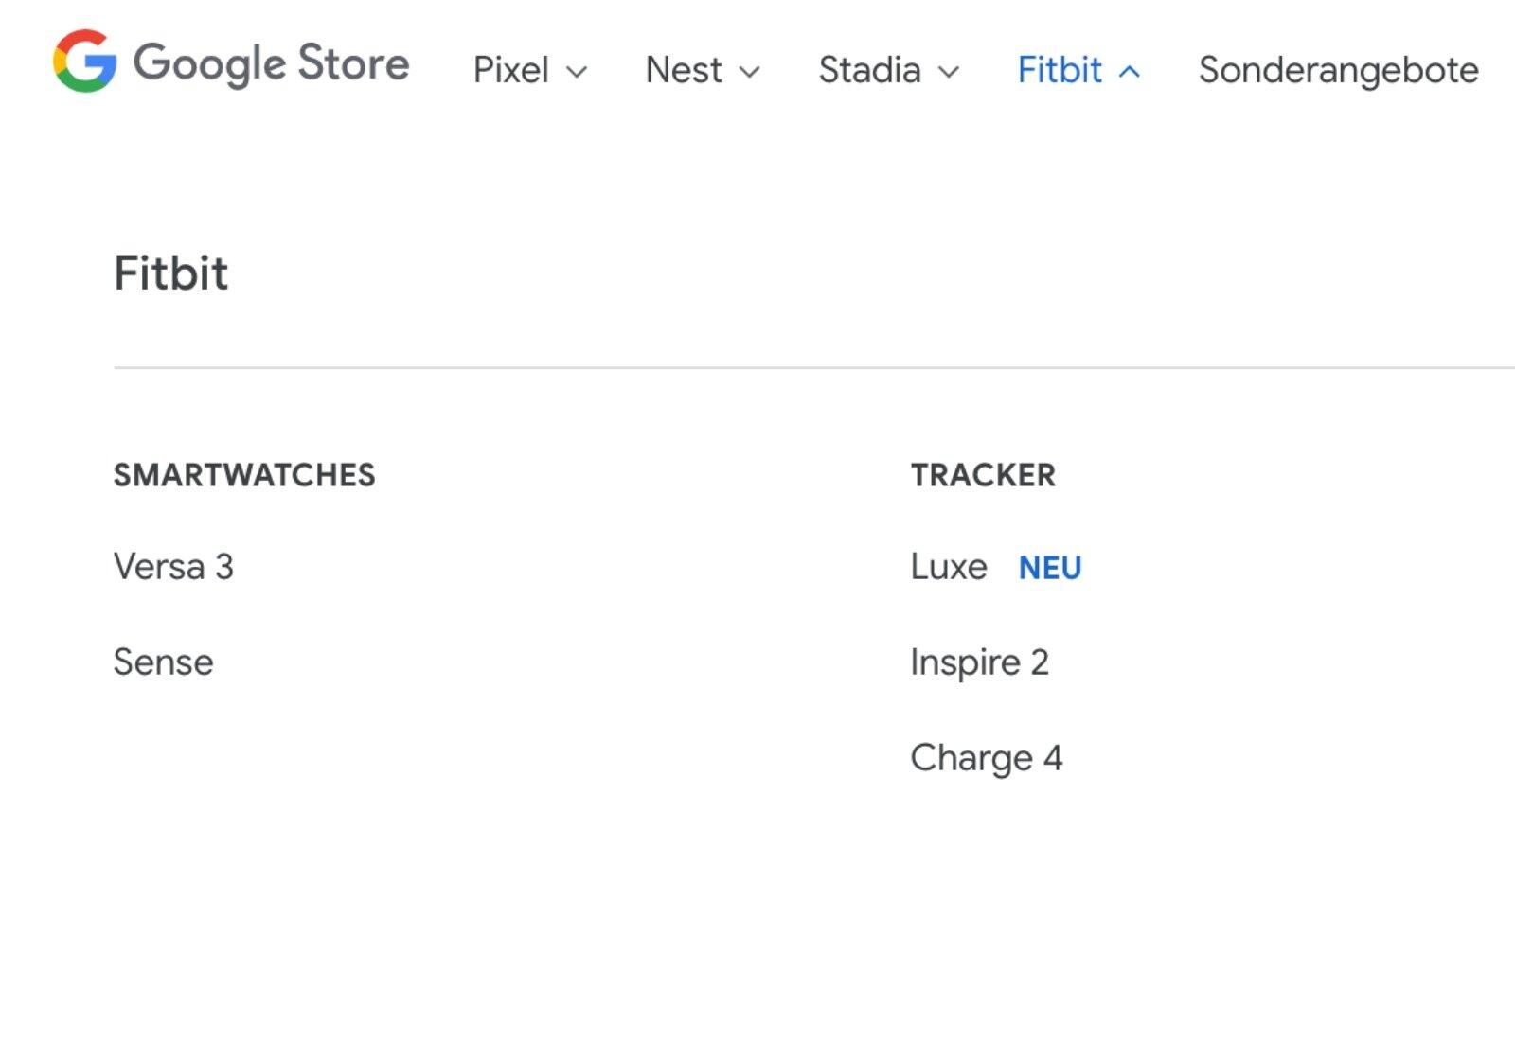Image resolution: width=1515 pixels, height=1041 pixels.
Task: Click the blue NEU badge beside Luxe
Action: point(1050,568)
